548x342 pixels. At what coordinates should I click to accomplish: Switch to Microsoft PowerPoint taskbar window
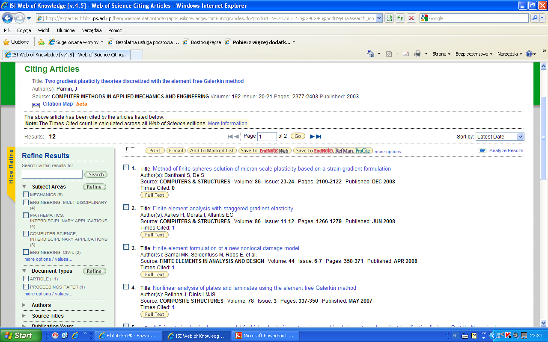point(265,336)
